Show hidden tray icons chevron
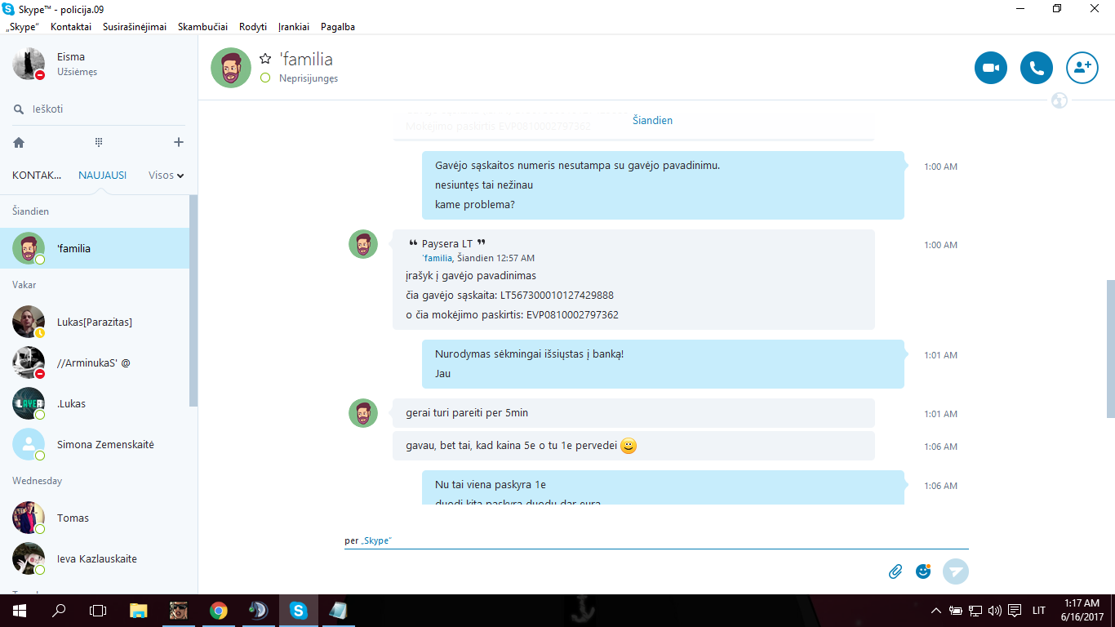 click(x=935, y=610)
